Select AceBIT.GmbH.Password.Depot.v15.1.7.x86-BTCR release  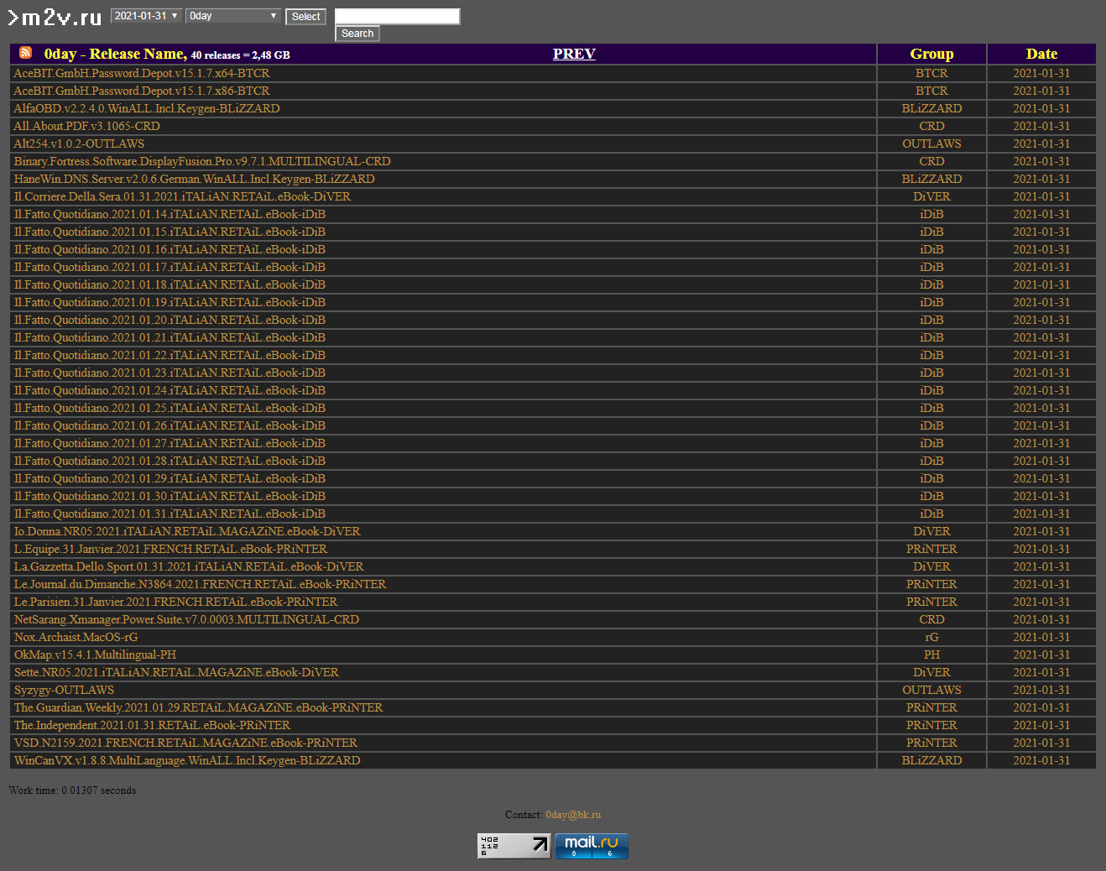coord(142,91)
